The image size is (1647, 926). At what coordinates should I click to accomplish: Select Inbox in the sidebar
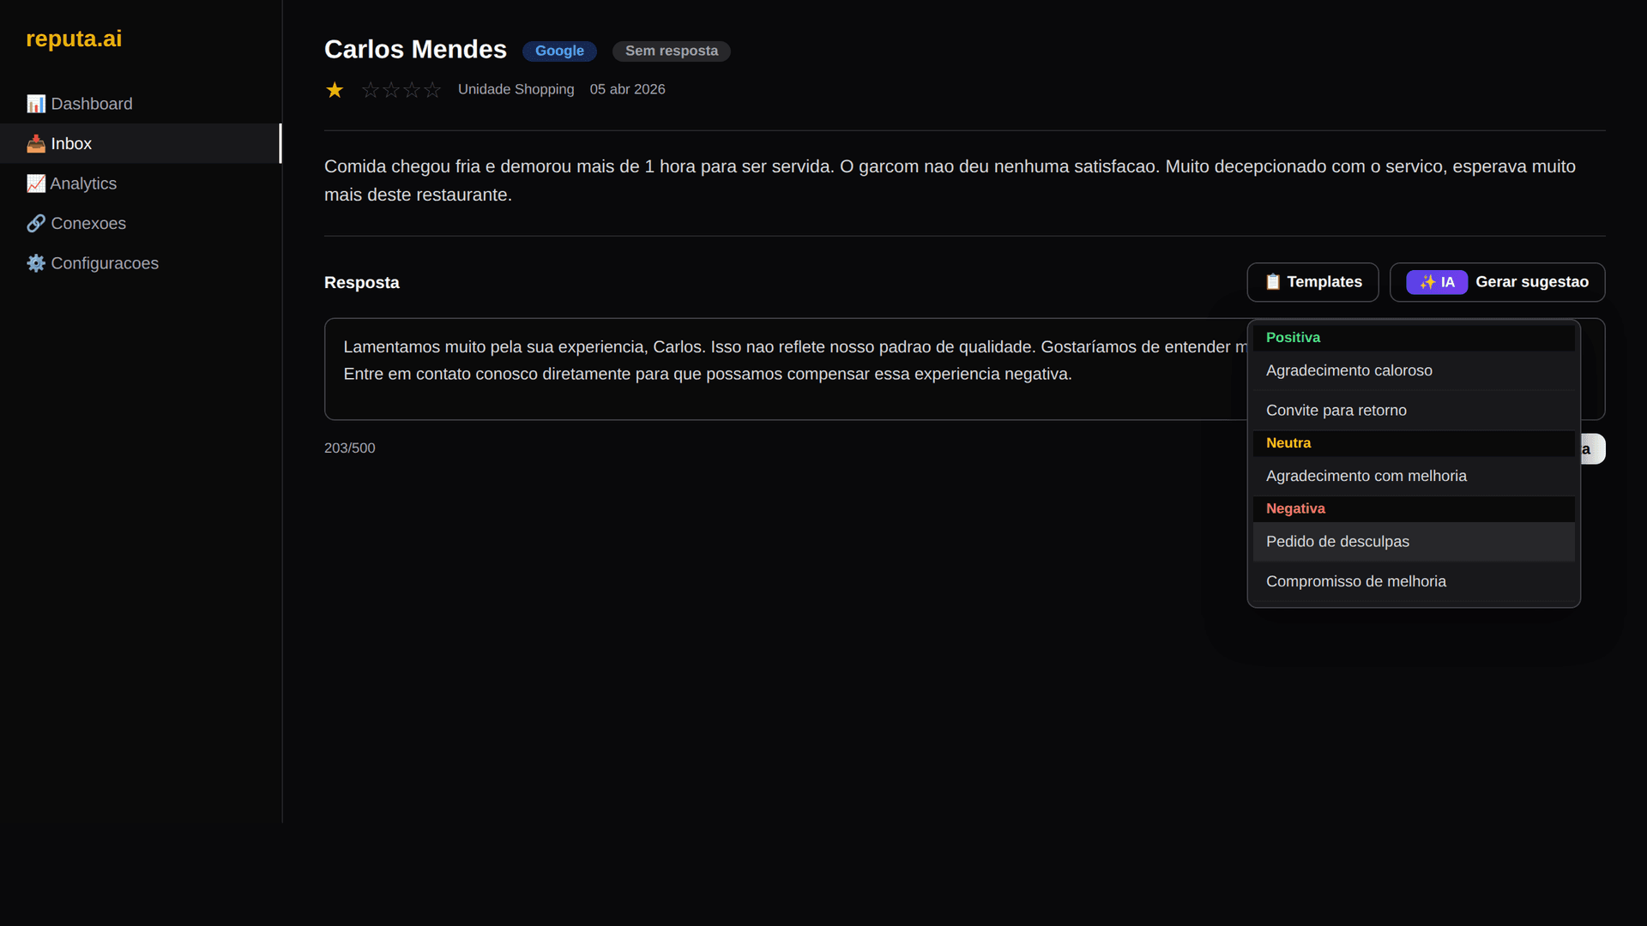pos(141,143)
